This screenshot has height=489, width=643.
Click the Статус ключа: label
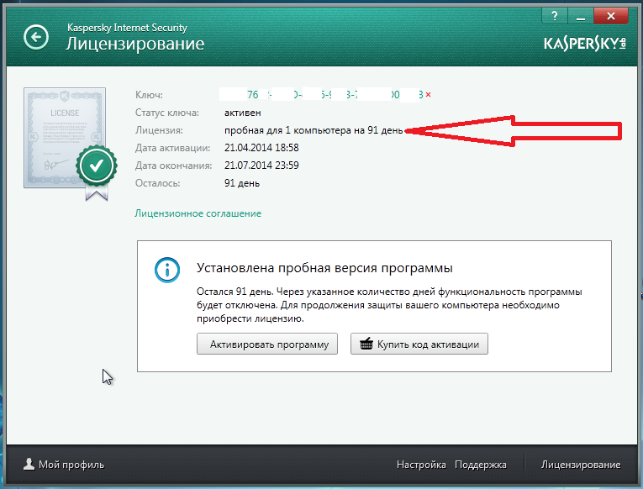click(x=167, y=113)
